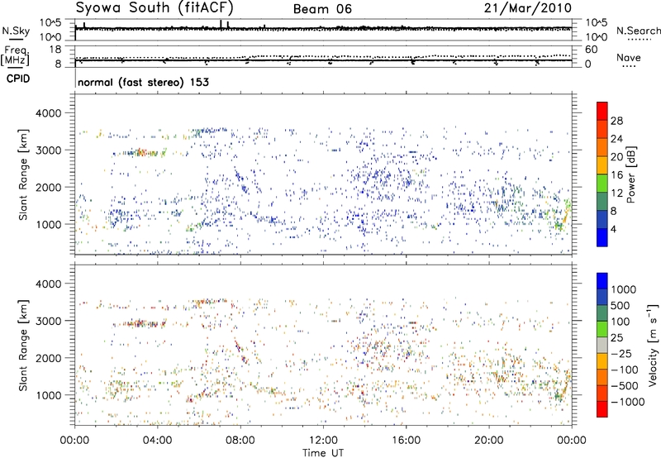The width and height of the screenshot is (661, 458).
Task: Click the '08:00' time axis tick label
Action: pos(240,441)
